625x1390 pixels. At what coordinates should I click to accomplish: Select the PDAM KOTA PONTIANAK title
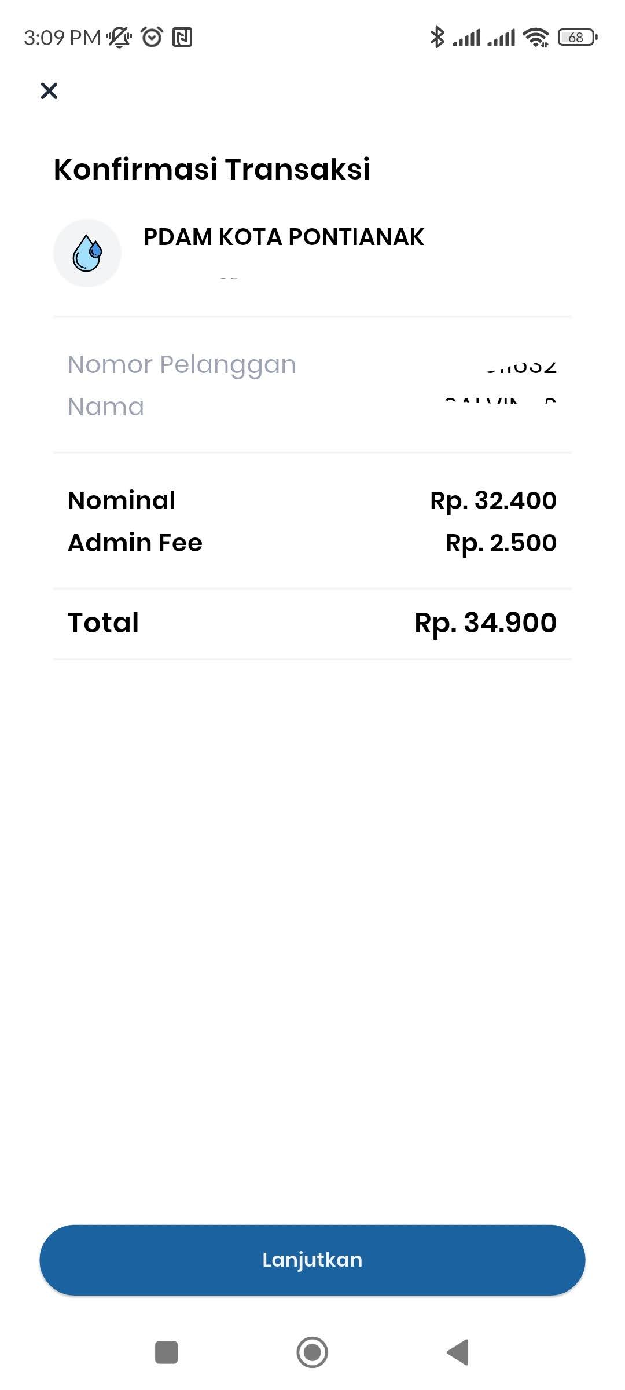tap(284, 237)
